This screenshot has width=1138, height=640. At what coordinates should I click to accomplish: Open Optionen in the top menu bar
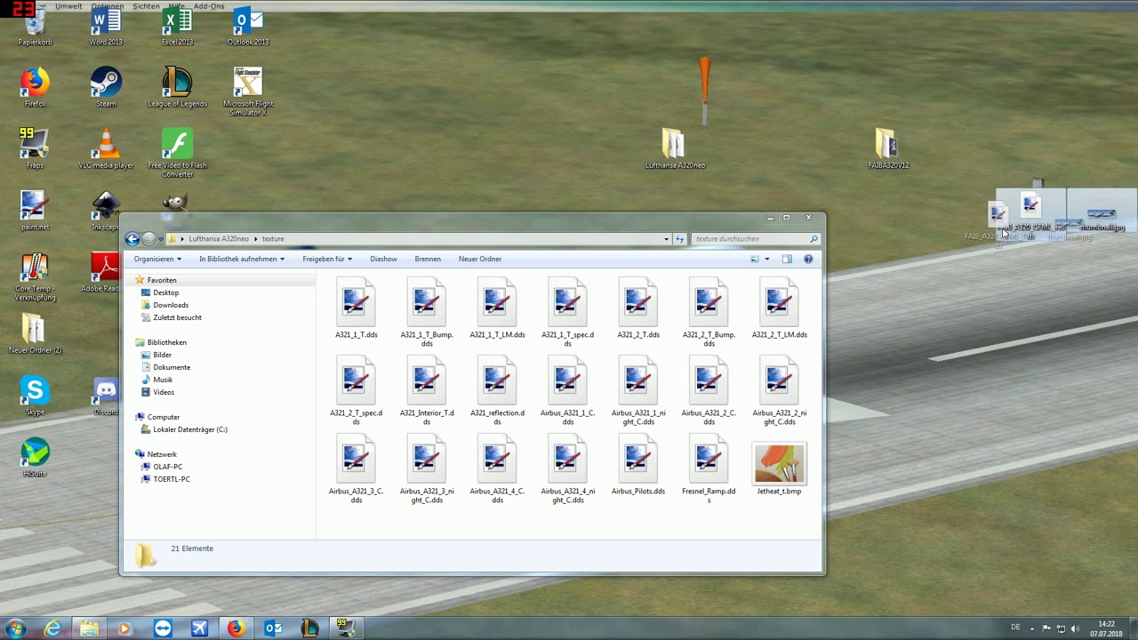pos(108,6)
